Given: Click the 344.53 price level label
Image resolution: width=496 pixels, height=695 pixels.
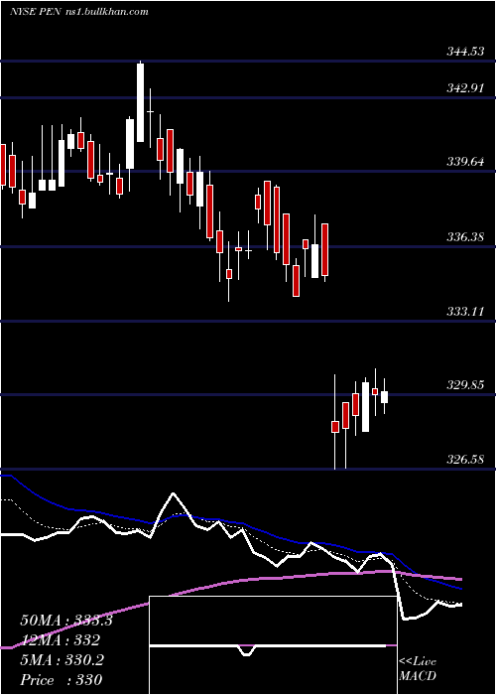Looking at the screenshot, I should tap(465, 52).
